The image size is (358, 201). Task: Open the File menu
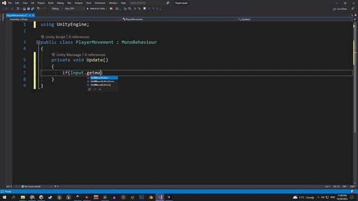pyautogui.click(x=10, y=3)
